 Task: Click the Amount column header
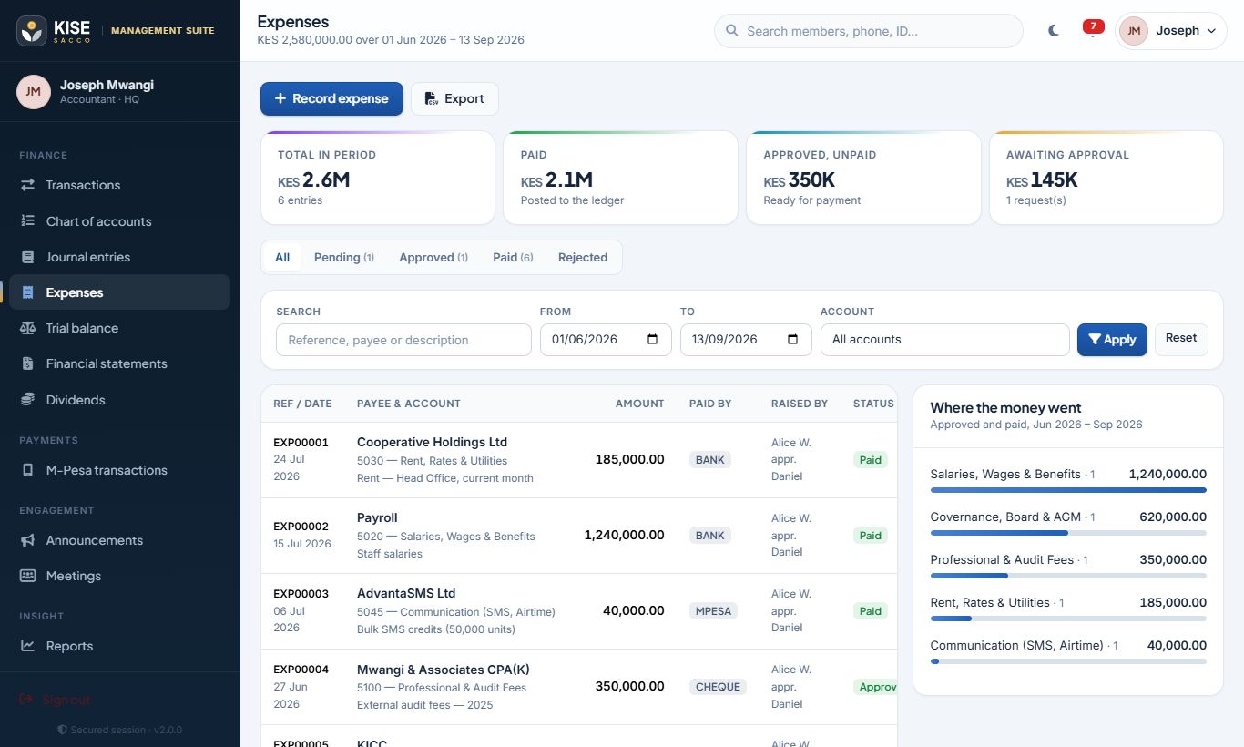point(639,404)
